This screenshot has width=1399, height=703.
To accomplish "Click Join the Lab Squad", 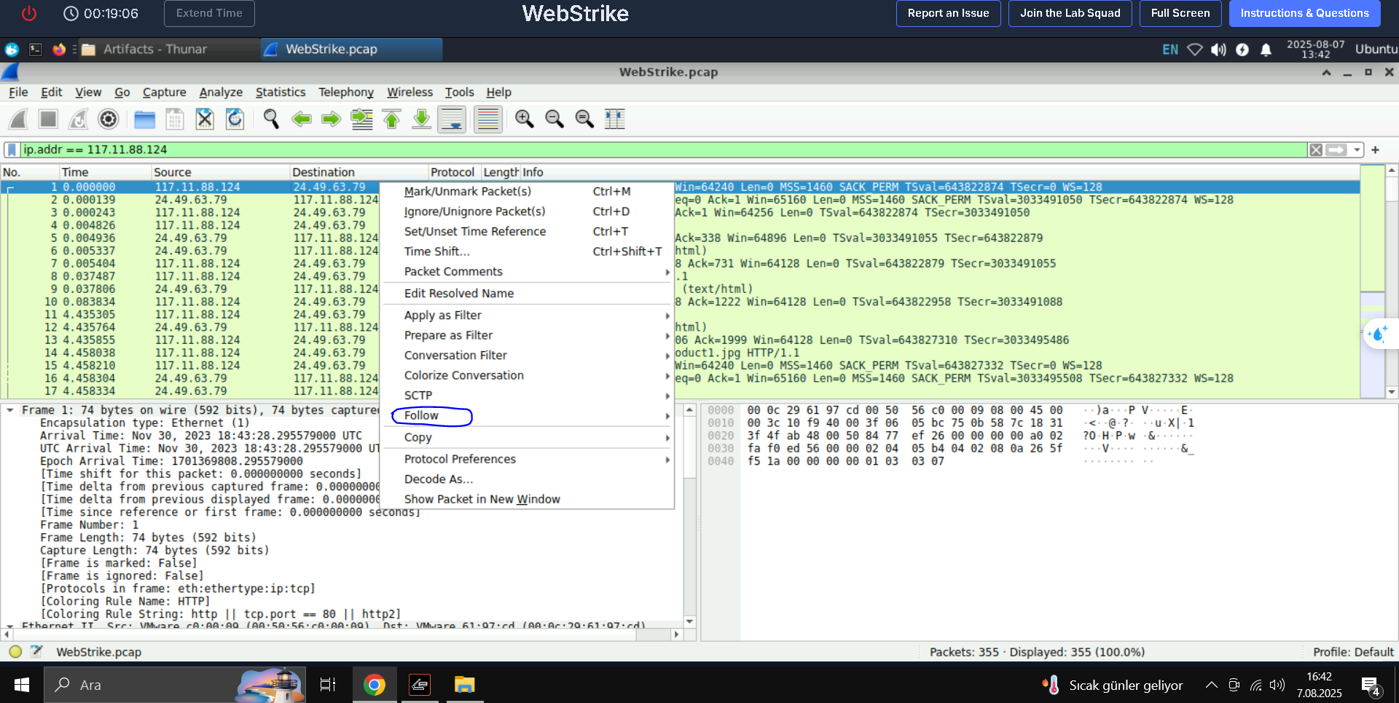I will (x=1070, y=13).
